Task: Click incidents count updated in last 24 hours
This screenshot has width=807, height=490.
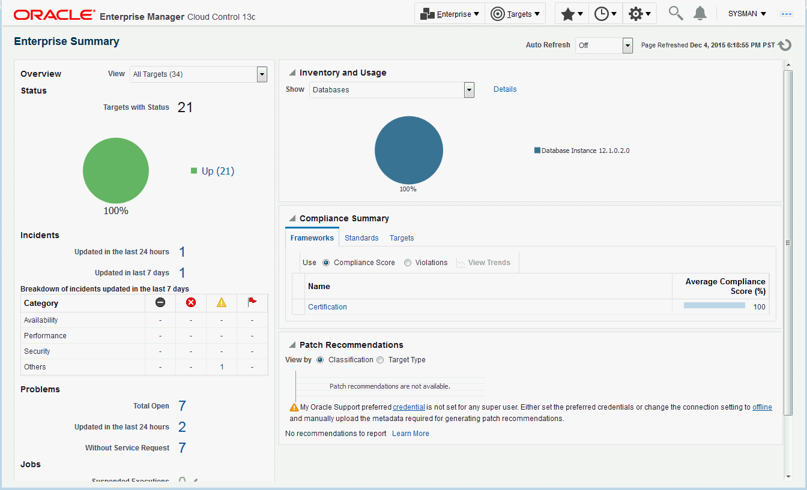Action: (x=182, y=252)
